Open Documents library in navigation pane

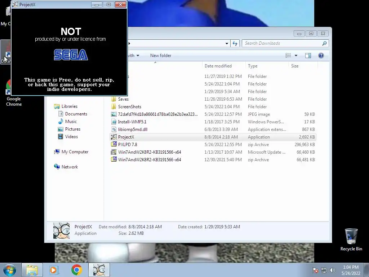tap(76, 114)
